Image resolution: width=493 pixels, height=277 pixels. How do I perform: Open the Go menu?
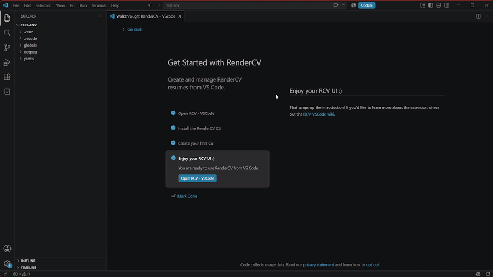[72, 5]
